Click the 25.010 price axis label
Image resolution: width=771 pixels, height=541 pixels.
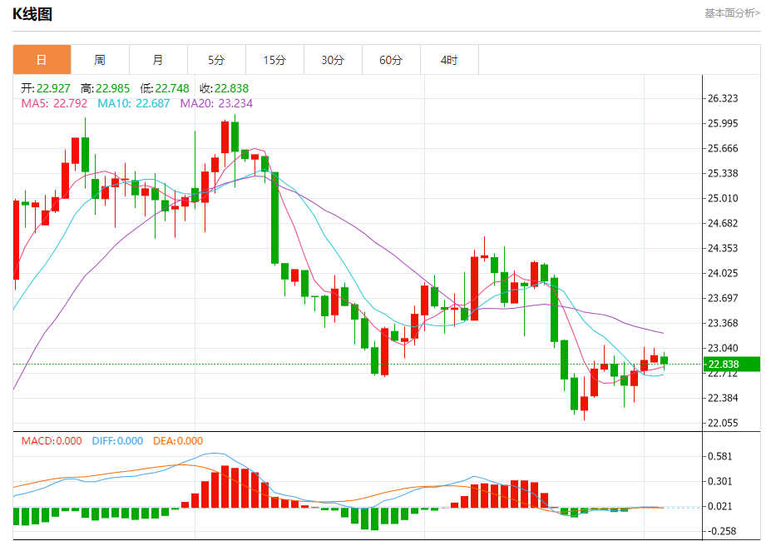(x=723, y=198)
